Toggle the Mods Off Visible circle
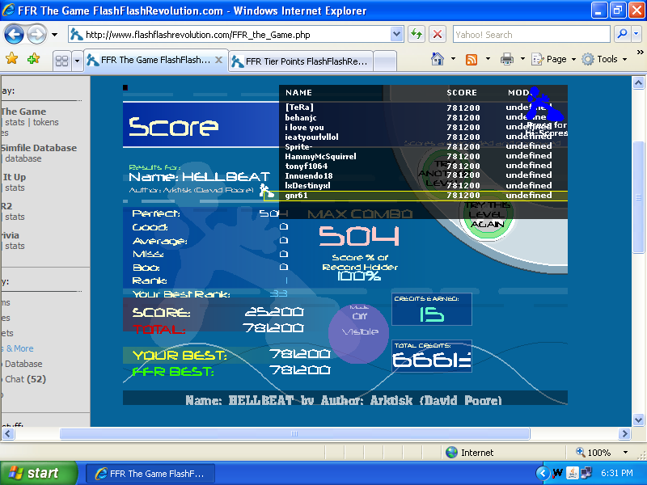This screenshot has width=647, height=485. [359, 331]
